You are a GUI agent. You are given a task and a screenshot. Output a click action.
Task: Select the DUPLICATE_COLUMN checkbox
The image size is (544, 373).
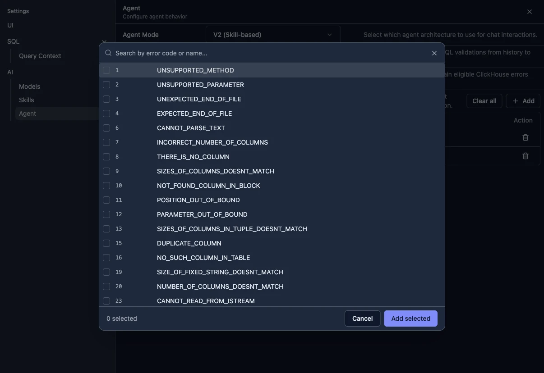point(107,243)
